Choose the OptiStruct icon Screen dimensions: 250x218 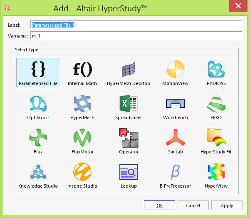click(38, 103)
